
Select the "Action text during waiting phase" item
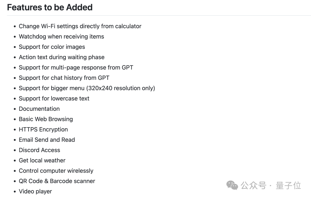click(62, 57)
